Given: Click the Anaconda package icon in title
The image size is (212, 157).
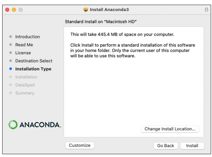Looking at the screenshot, I should coord(86,10).
